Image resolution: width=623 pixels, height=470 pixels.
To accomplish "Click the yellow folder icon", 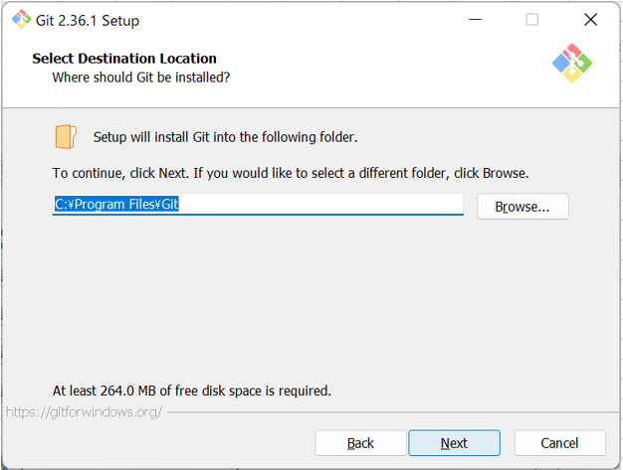I will (66, 137).
